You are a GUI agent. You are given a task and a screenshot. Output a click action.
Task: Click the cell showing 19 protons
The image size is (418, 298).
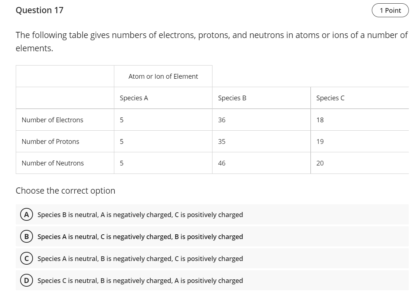pos(320,142)
